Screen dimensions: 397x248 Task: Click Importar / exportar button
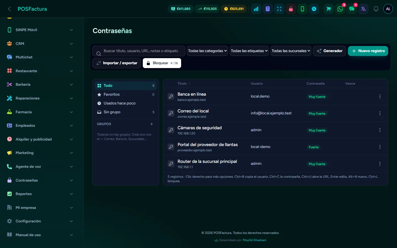tap(117, 63)
